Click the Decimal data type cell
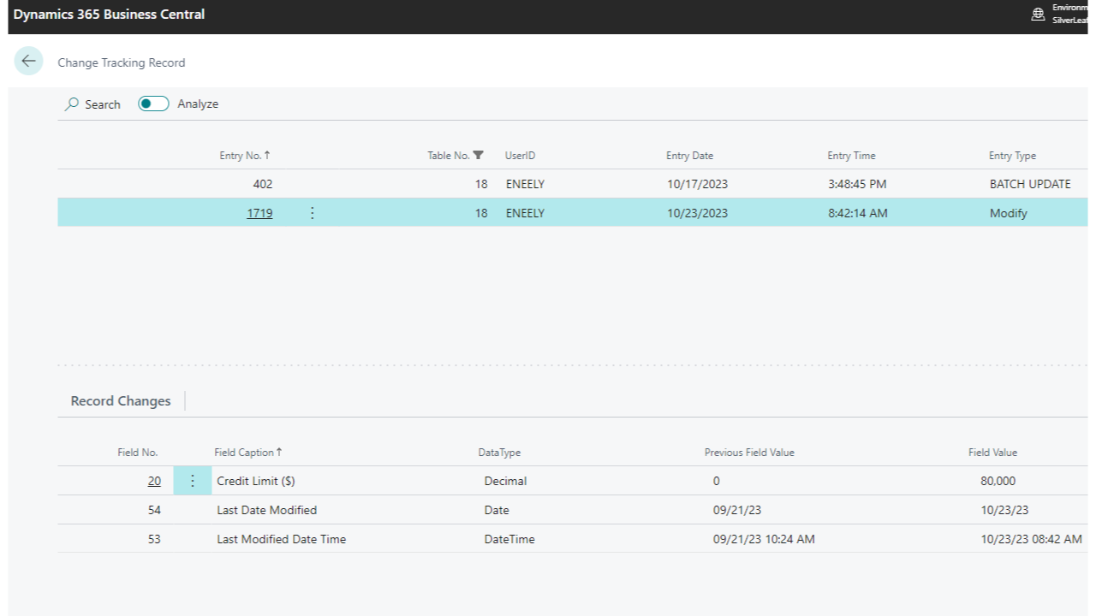 click(505, 481)
